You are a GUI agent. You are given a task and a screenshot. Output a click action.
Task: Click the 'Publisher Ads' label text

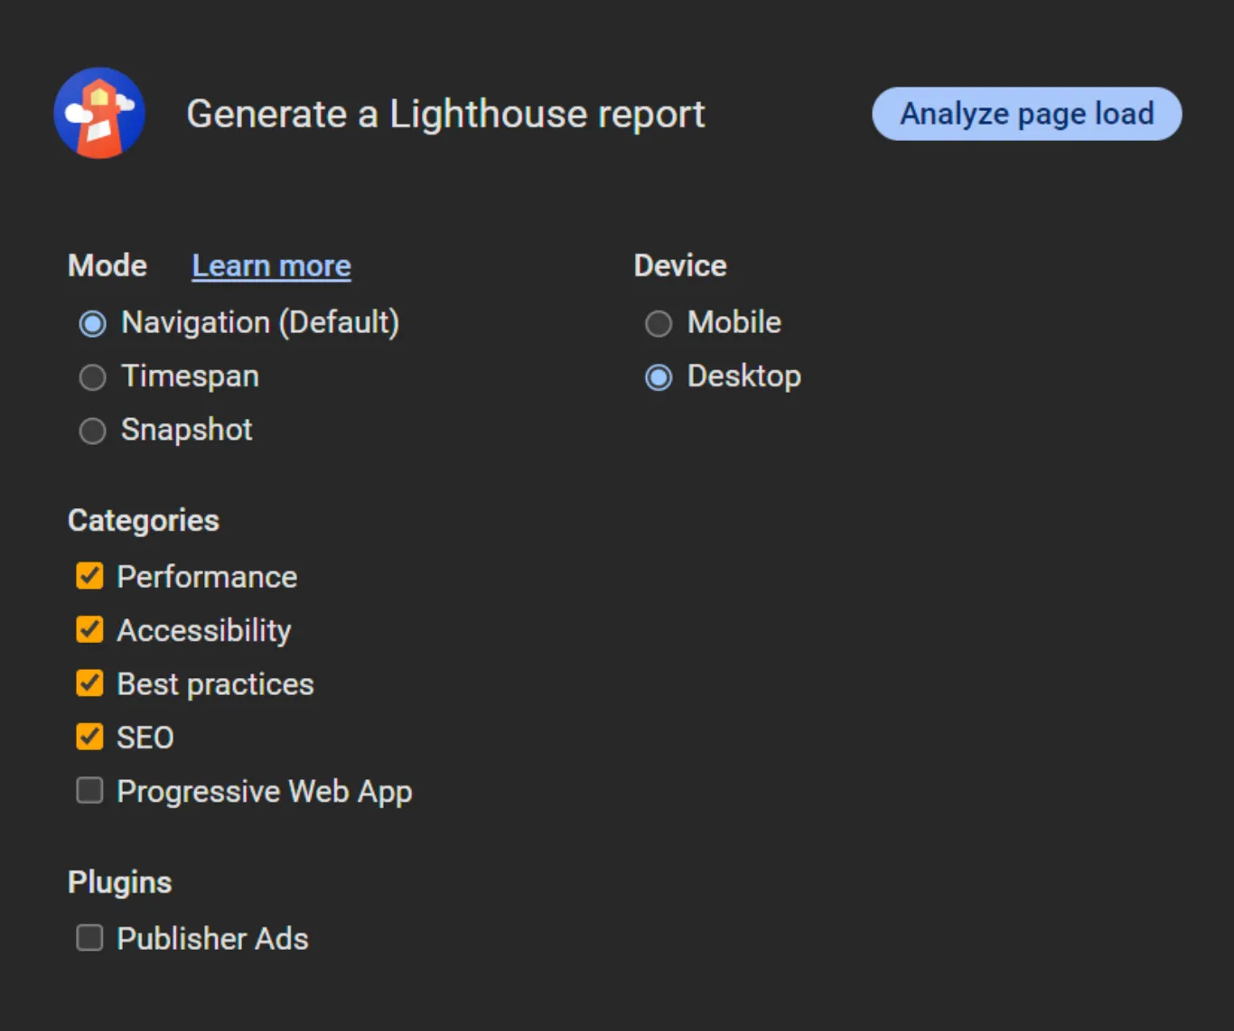pyautogui.click(x=212, y=939)
